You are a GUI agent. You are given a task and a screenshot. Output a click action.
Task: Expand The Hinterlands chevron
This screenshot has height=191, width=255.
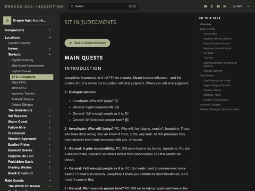coord(50,110)
